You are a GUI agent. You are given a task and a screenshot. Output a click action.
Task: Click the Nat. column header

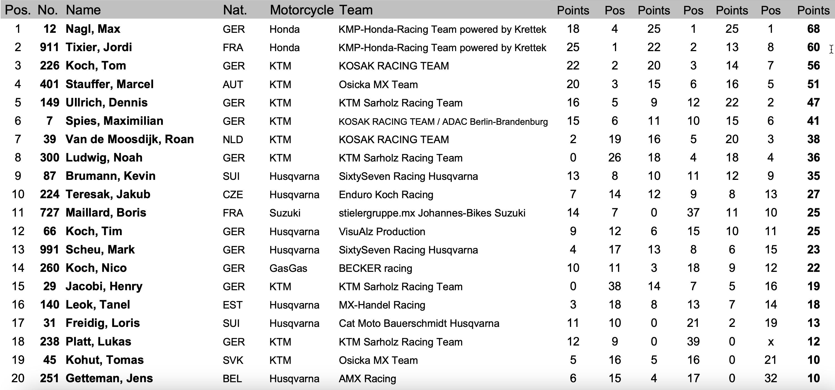pos(235,10)
